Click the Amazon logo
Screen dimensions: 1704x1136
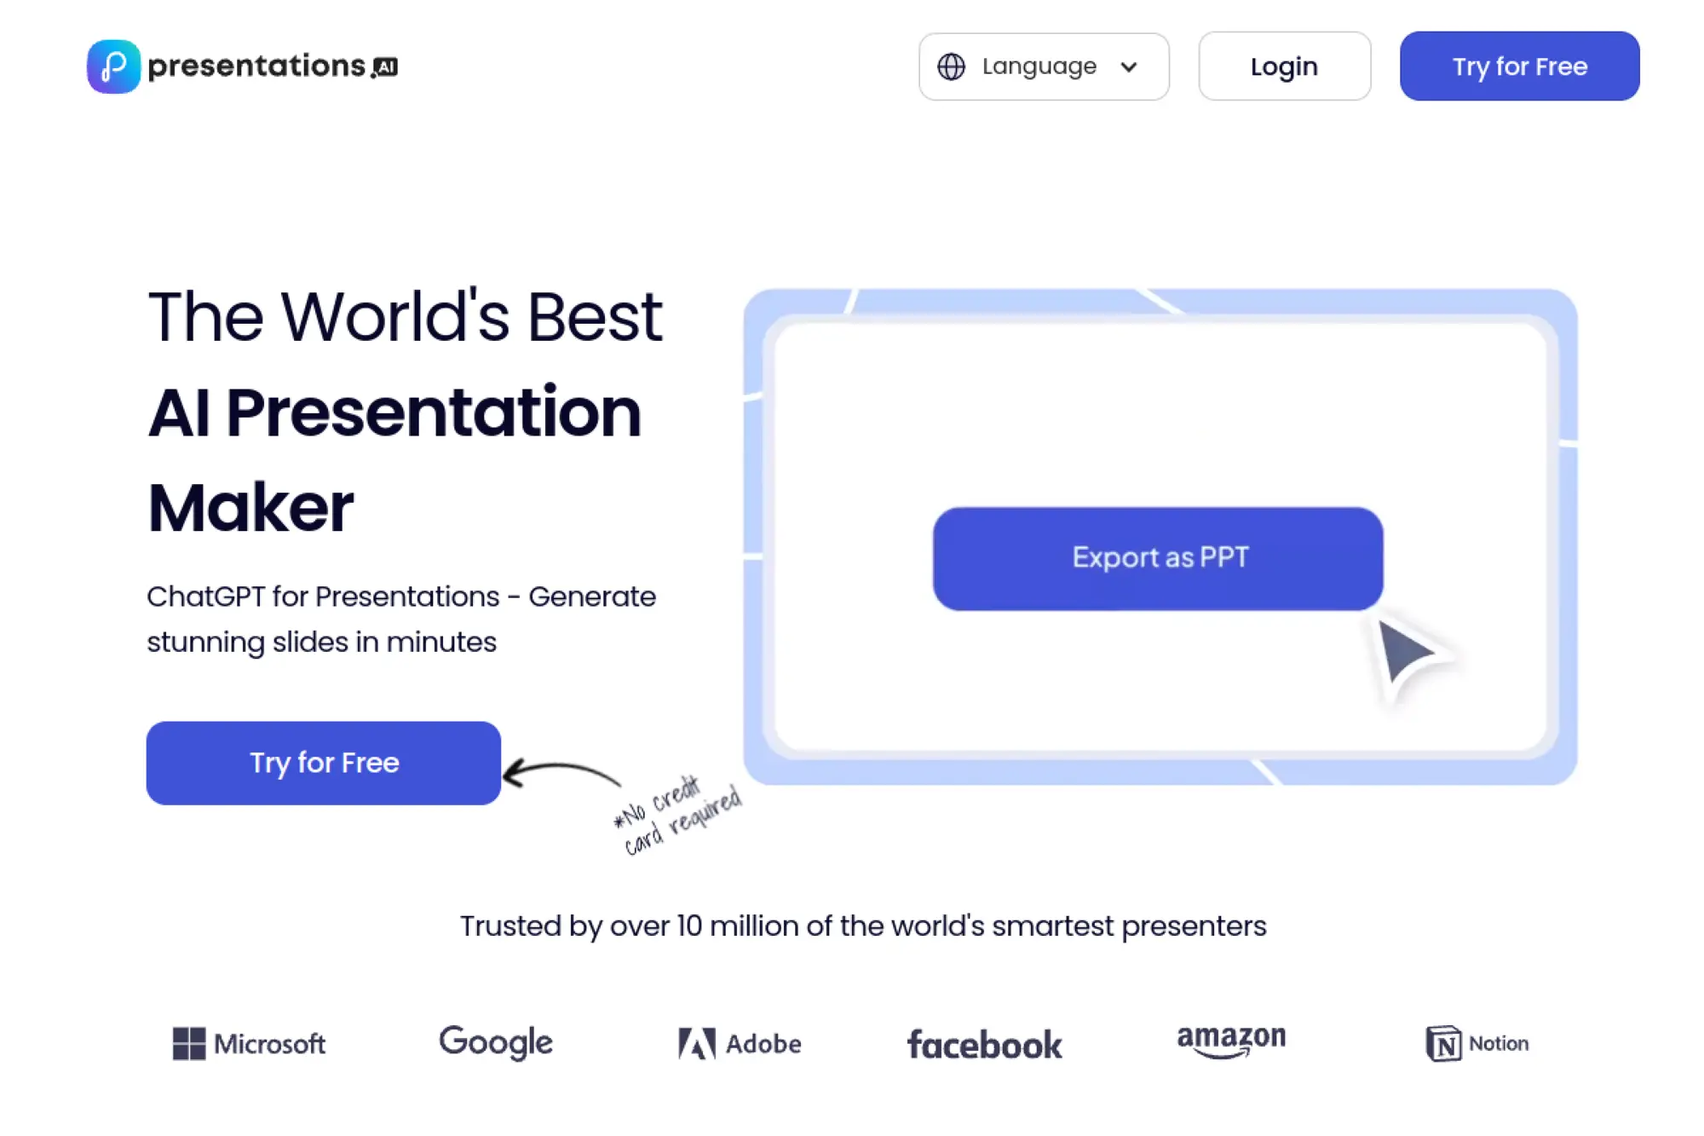click(1229, 1041)
